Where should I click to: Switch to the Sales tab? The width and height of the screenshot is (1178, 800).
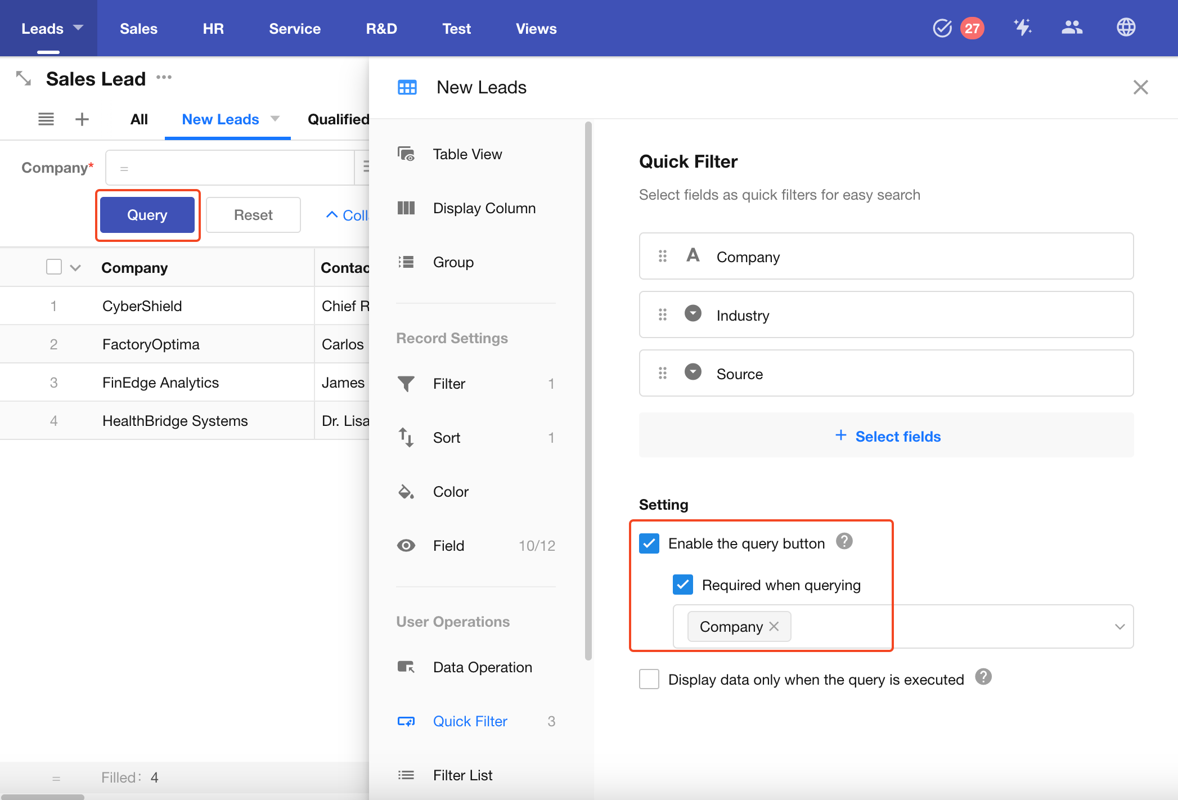tap(138, 29)
